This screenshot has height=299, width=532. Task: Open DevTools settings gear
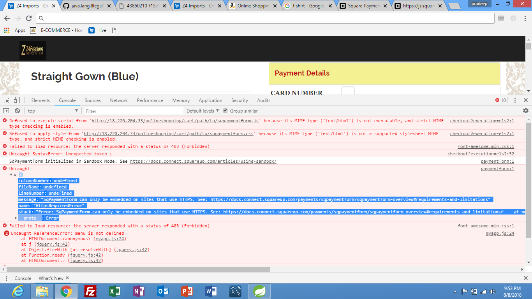point(525,111)
